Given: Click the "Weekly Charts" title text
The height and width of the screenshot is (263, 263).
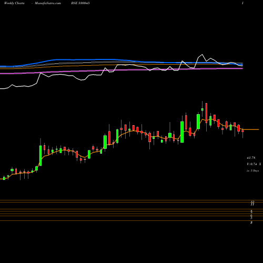Looking at the screenshot, I should 14,3.
